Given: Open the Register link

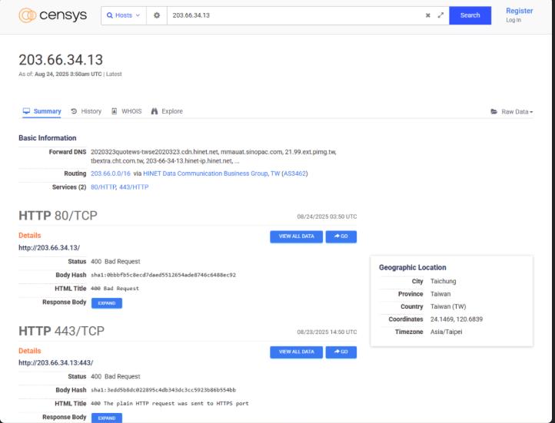Looking at the screenshot, I should [x=519, y=11].
